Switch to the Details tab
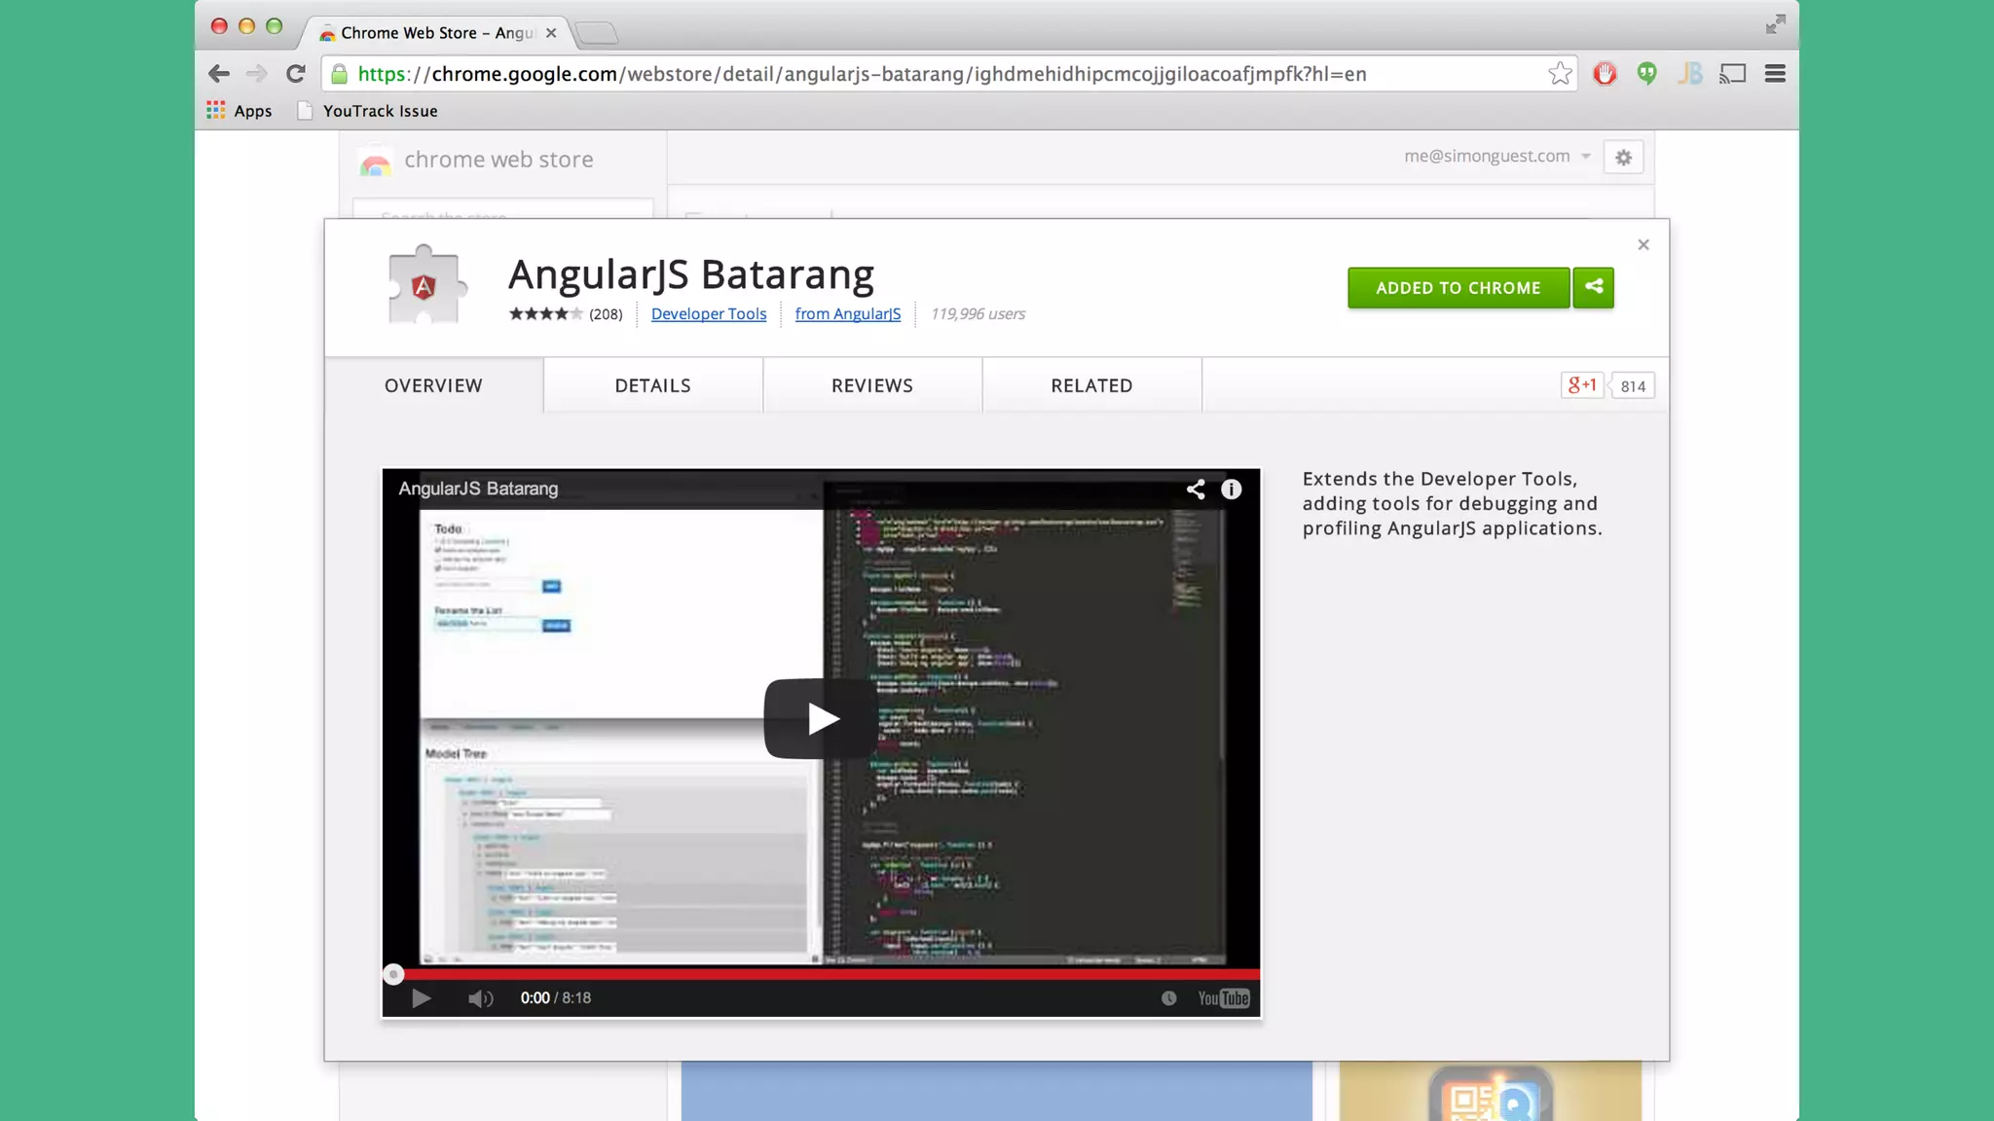1994x1121 pixels. tap(652, 386)
